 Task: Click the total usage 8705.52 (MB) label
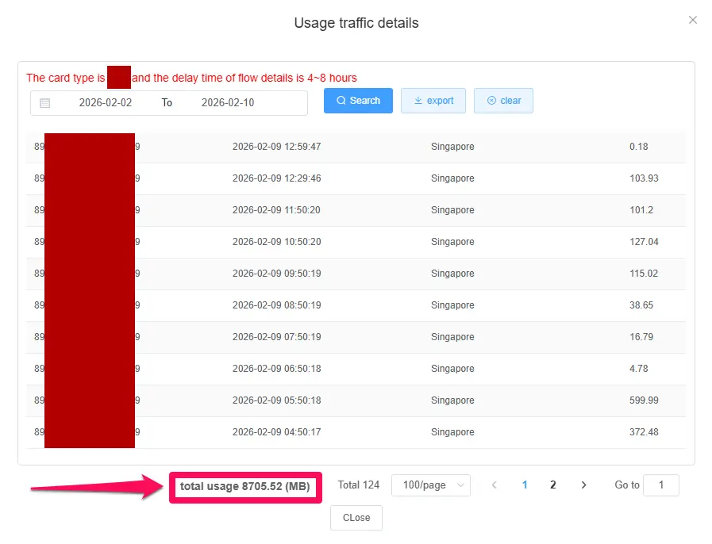[x=245, y=486]
